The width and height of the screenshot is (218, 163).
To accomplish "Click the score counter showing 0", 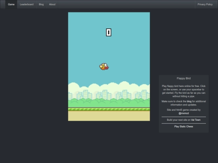I will coord(109,33).
